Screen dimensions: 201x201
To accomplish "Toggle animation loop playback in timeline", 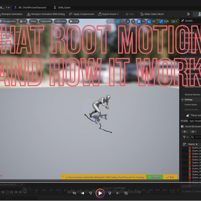I will [25, 192].
